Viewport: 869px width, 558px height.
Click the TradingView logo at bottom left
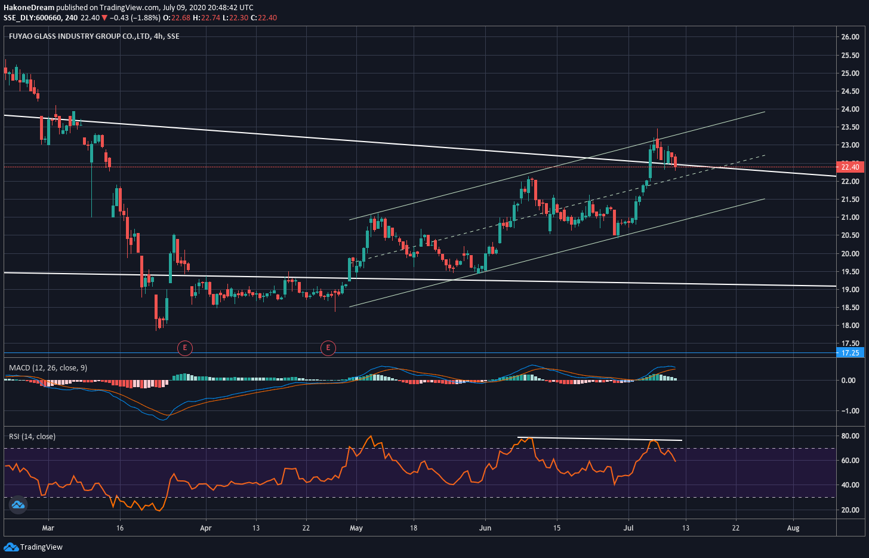point(11,547)
